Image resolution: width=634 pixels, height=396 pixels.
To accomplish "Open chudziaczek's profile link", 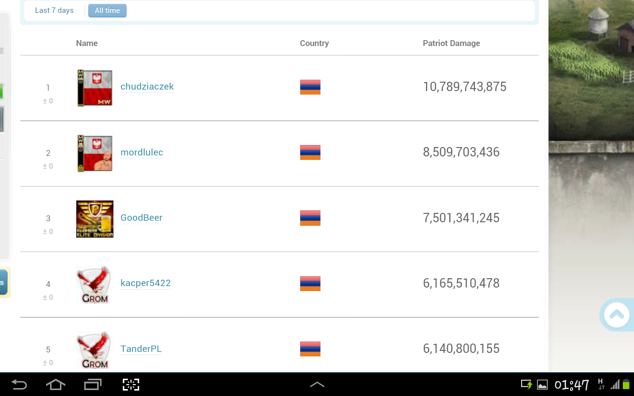I will (x=147, y=87).
